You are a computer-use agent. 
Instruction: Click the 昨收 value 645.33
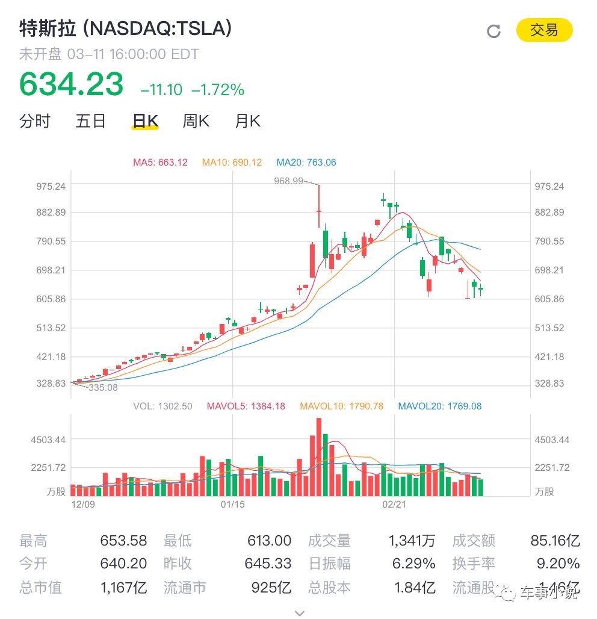click(x=268, y=564)
